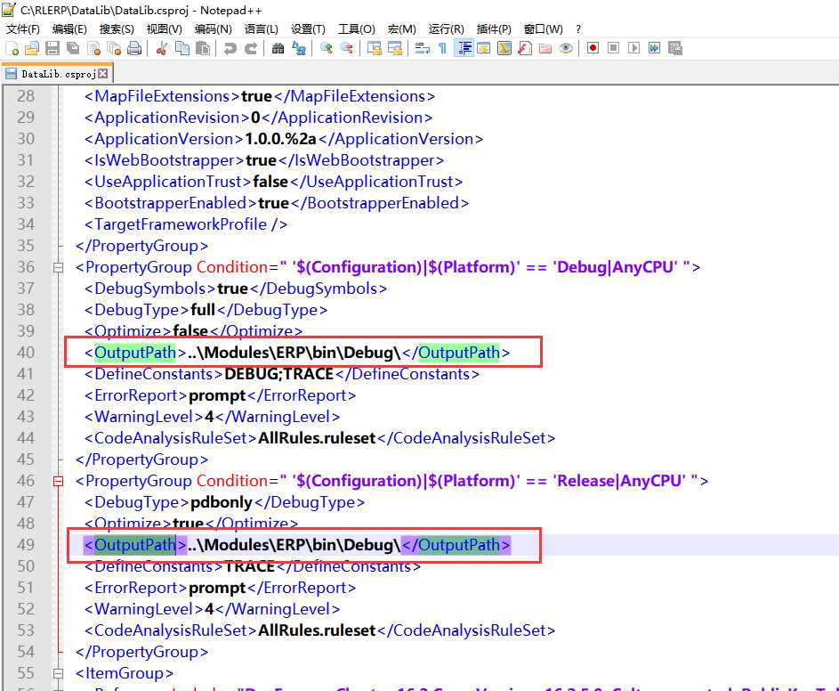This screenshot has height=691, width=839.
Task: Close current document toolbar icon
Action: click(x=93, y=49)
